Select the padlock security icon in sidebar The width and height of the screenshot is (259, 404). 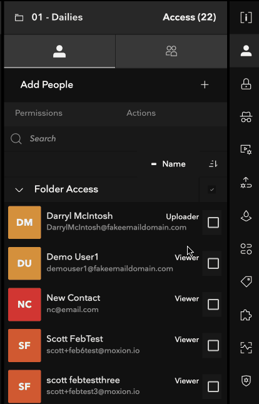[246, 84]
